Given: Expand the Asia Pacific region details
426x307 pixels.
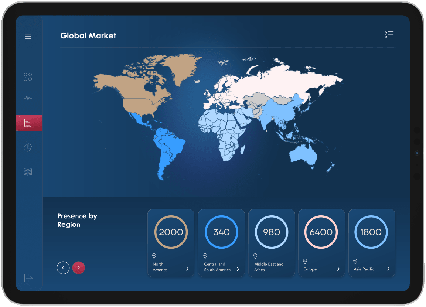Looking at the screenshot, I should pyautogui.click(x=388, y=269).
